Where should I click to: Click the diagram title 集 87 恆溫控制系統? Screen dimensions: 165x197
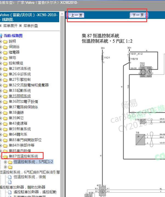click(x=100, y=36)
